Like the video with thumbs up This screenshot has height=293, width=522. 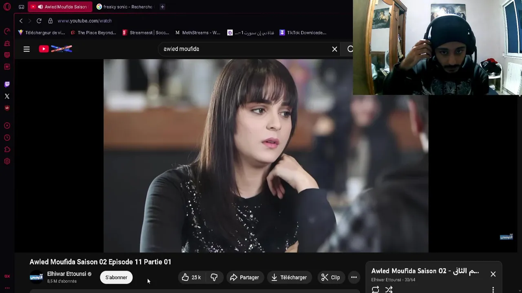(x=191, y=277)
